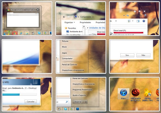Select the Favoritos star in the navigation pane

tap(66, 28)
